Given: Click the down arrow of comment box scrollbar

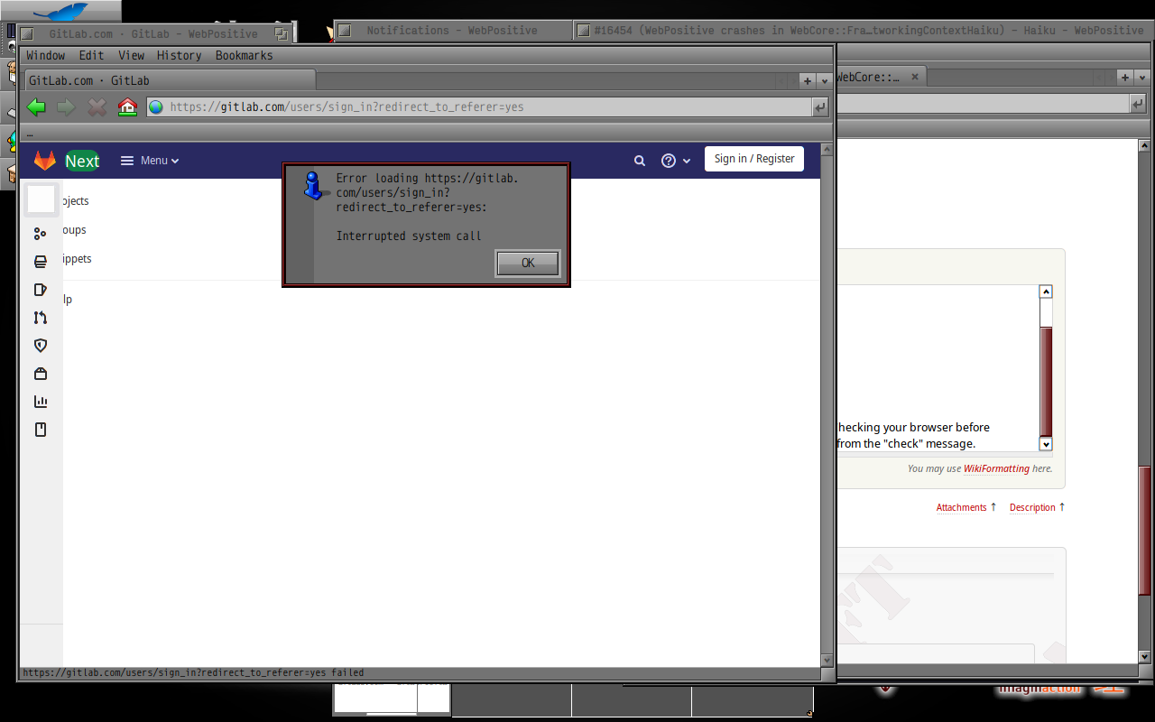Looking at the screenshot, I should pyautogui.click(x=1046, y=444).
